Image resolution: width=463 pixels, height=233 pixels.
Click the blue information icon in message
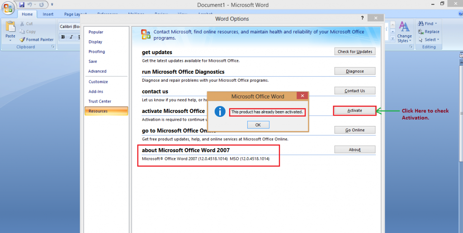(220, 112)
